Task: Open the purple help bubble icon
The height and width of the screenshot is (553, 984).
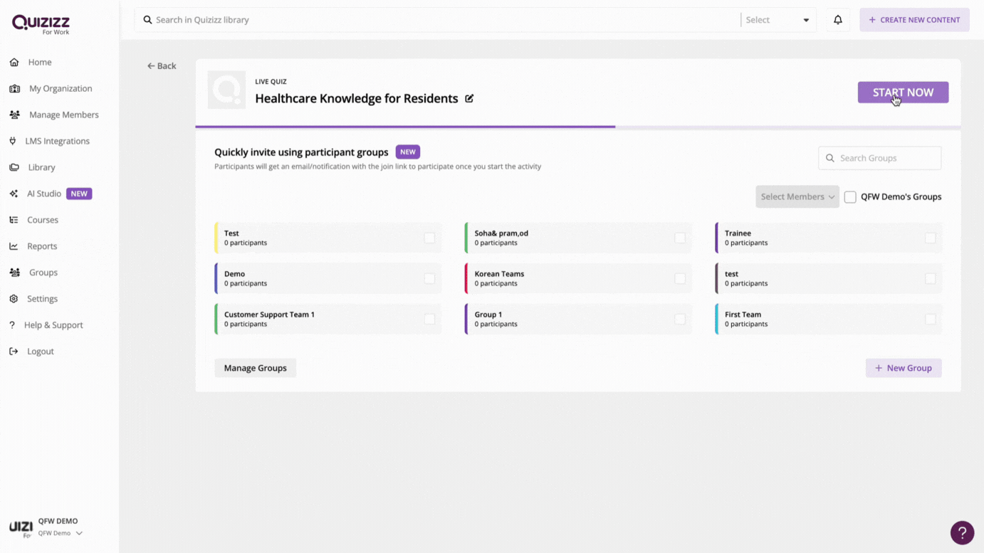Action: (x=962, y=532)
